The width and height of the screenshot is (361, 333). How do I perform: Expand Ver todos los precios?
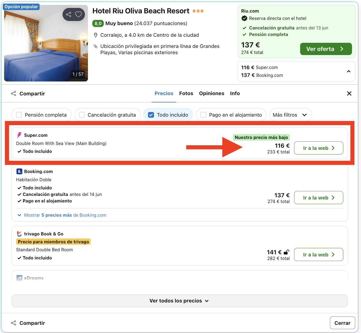[179, 301]
